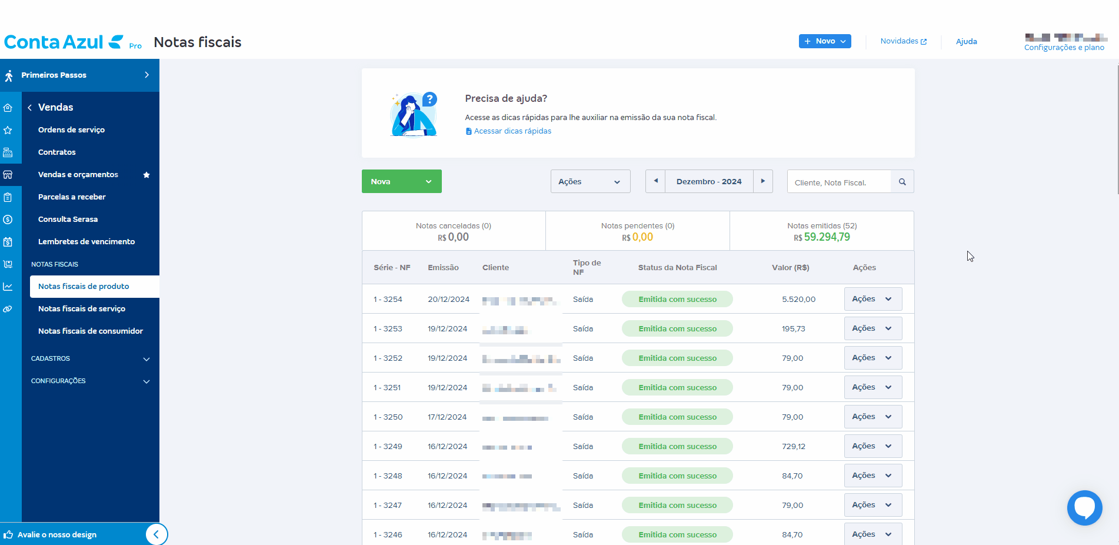The image size is (1119, 545).
Task: Click the magnifier search icon
Action: coord(902,182)
